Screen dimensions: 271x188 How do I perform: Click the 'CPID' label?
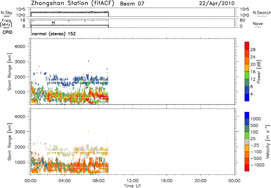pos(7,32)
